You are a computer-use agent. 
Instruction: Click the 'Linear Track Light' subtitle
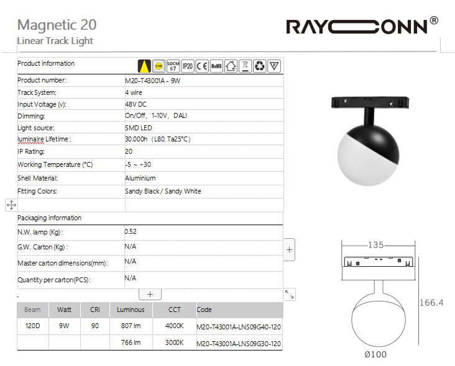[x=55, y=41]
